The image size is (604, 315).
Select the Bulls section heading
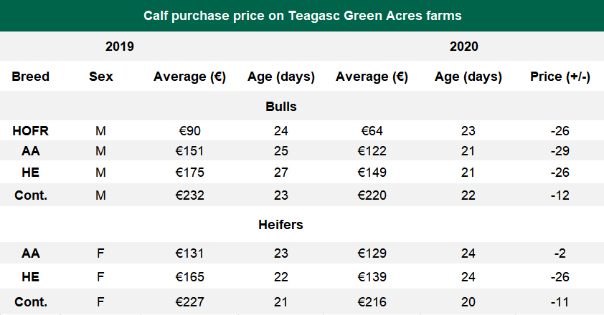(x=281, y=106)
